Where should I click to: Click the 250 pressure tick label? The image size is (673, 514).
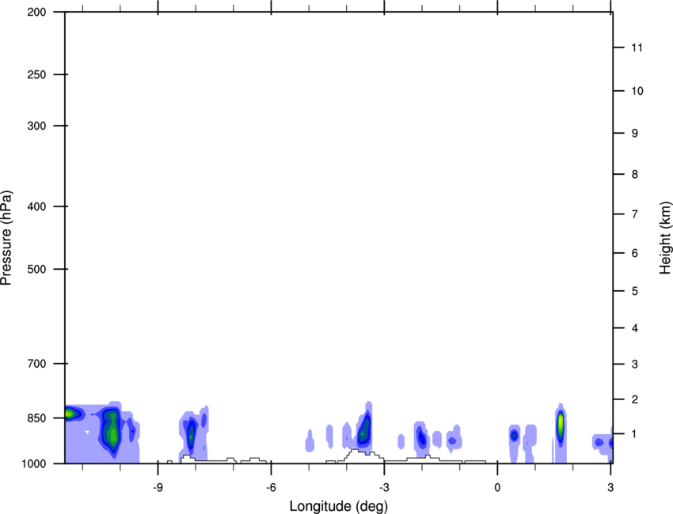(36, 74)
